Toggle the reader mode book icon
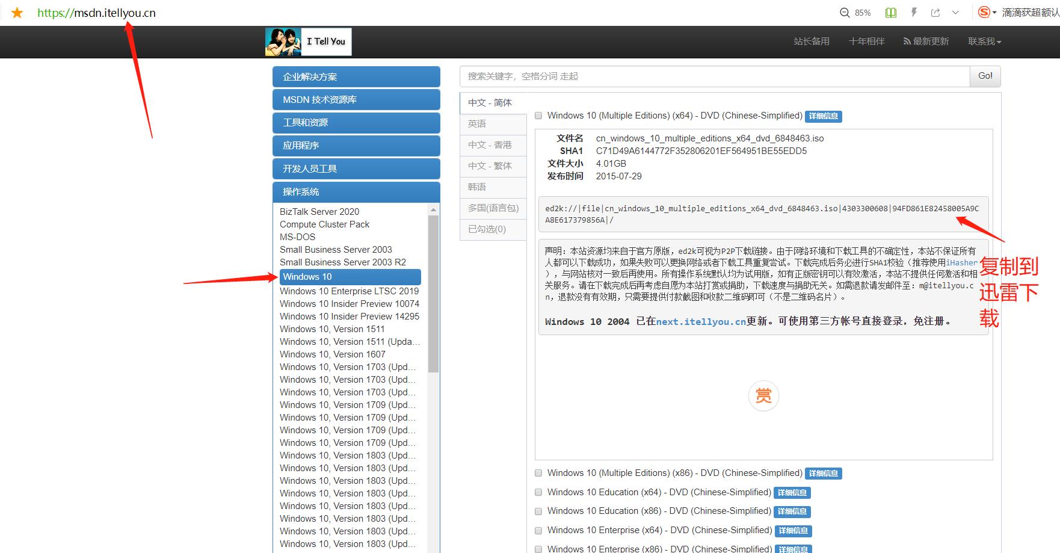 pos(891,13)
